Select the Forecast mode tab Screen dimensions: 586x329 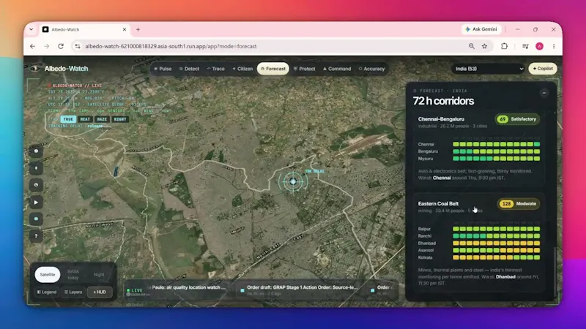(272, 69)
